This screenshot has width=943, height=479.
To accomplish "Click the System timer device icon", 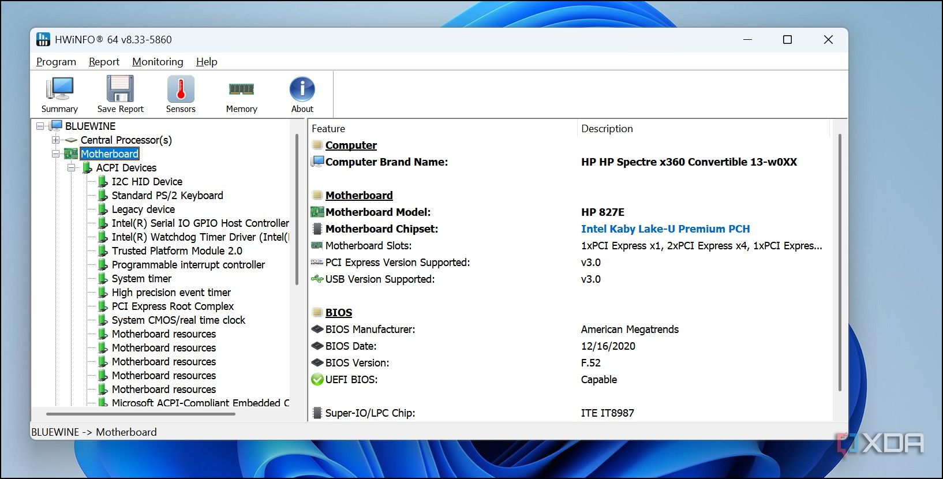I will click(103, 278).
